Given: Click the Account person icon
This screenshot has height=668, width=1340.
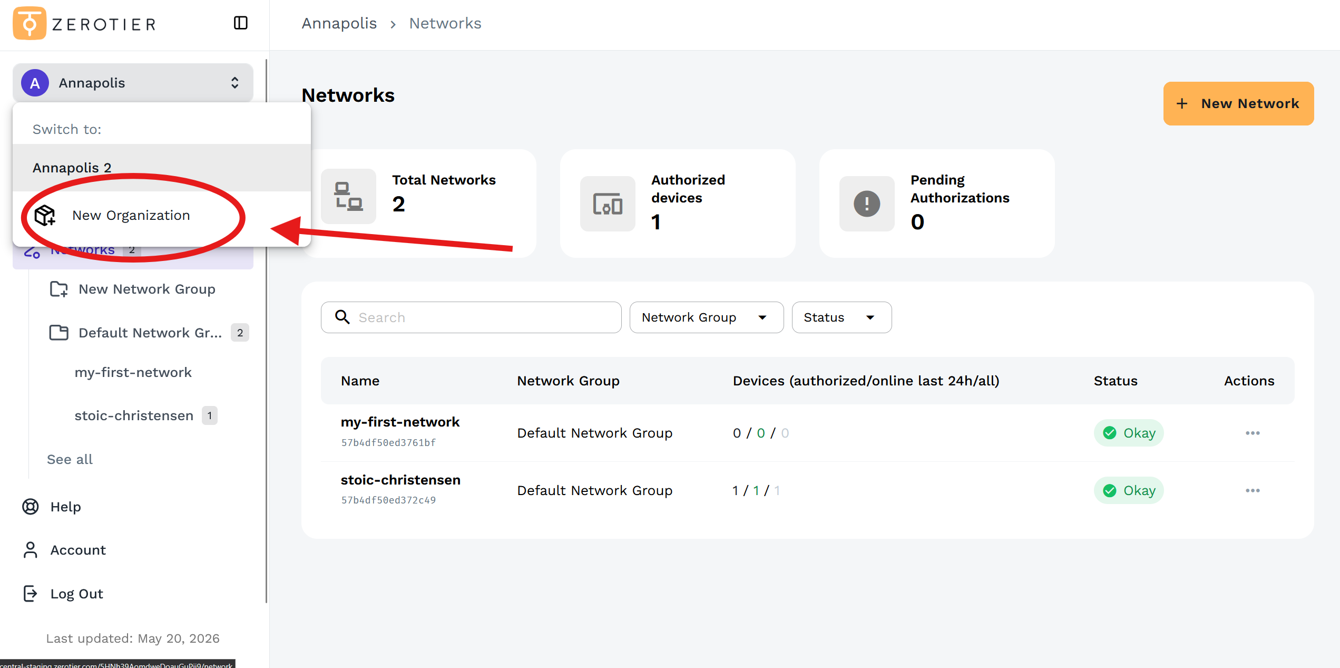Looking at the screenshot, I should point(31,550).
